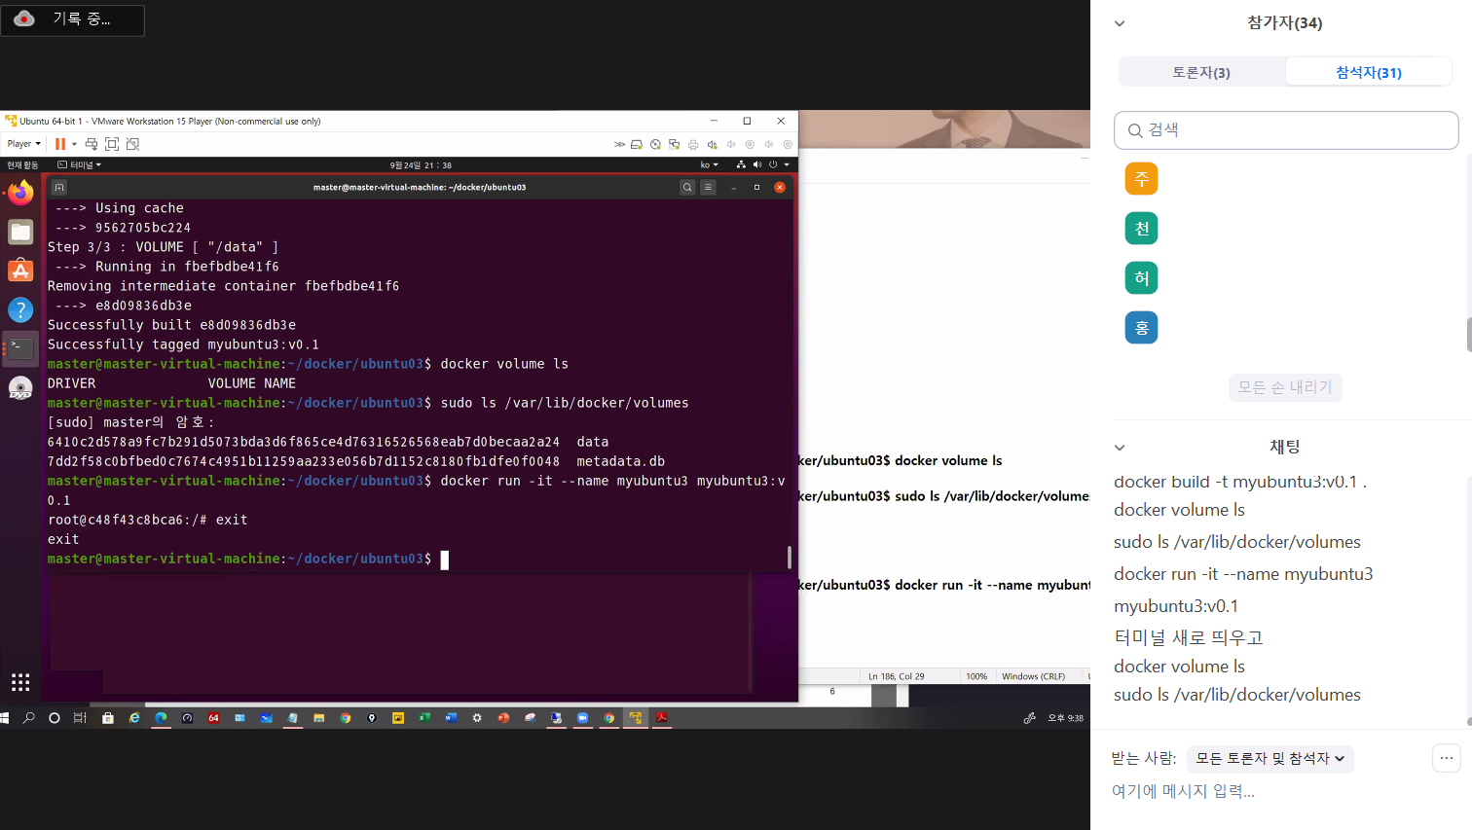Image resolution: width=1472 pixels, height=830 pixels.
Task: Open the ko input language dropdown
Action: click(709, 165)
